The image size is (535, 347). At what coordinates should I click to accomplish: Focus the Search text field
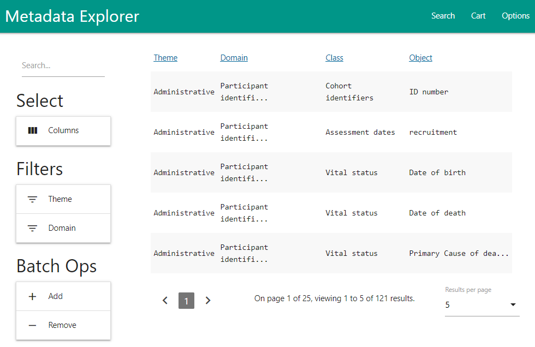pos(63,65)
